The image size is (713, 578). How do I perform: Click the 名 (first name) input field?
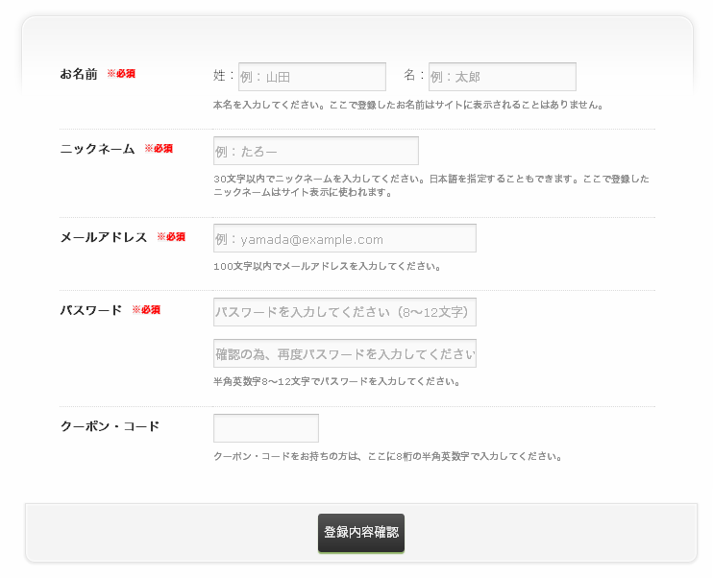click(502, 77)
